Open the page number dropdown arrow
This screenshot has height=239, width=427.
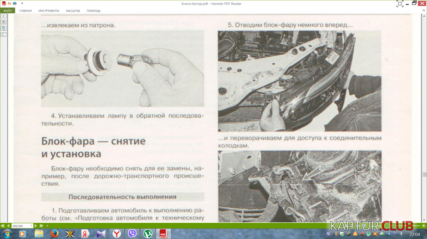coord(32,226)
